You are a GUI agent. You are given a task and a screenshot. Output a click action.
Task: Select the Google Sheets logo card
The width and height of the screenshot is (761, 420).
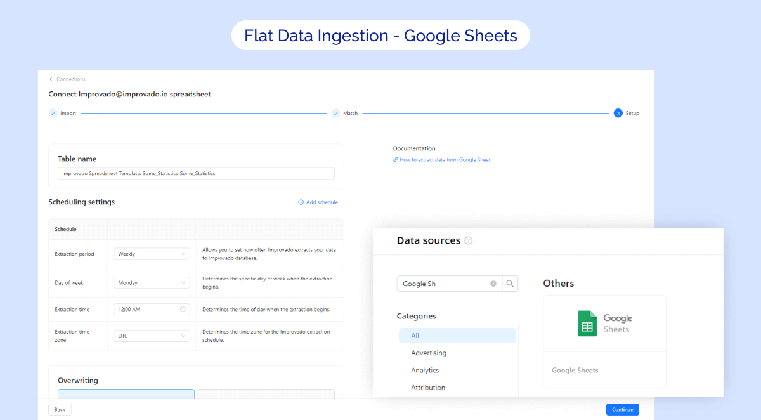pyautogui.click(x=604, y=324)
